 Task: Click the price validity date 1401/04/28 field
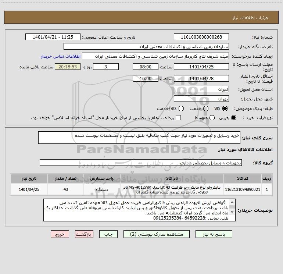201,78
